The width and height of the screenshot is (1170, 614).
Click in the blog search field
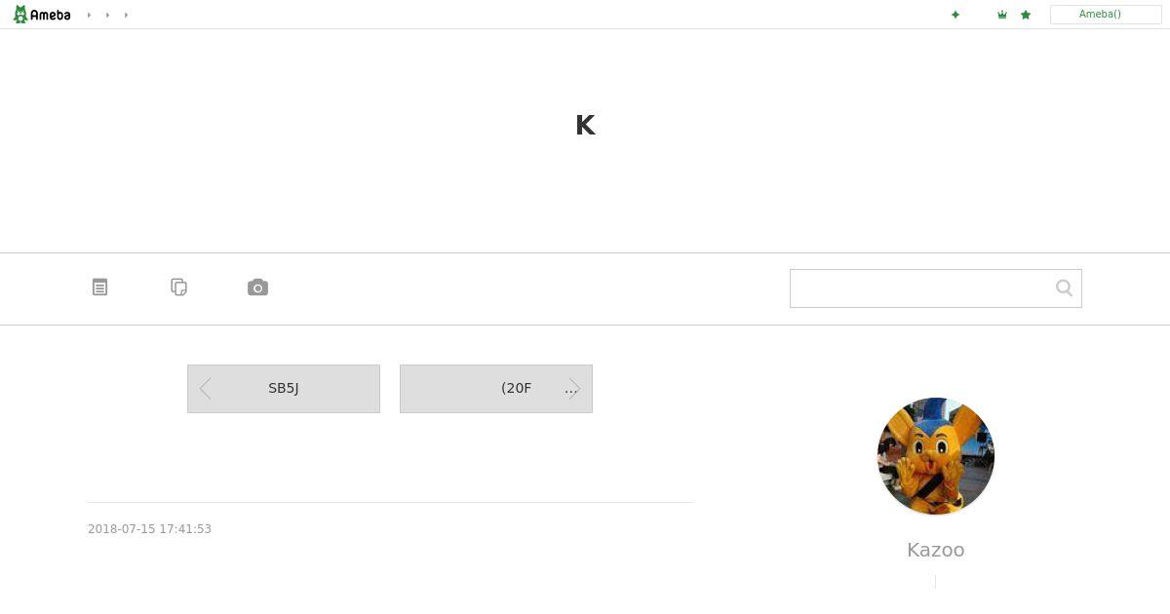(921, 288)
